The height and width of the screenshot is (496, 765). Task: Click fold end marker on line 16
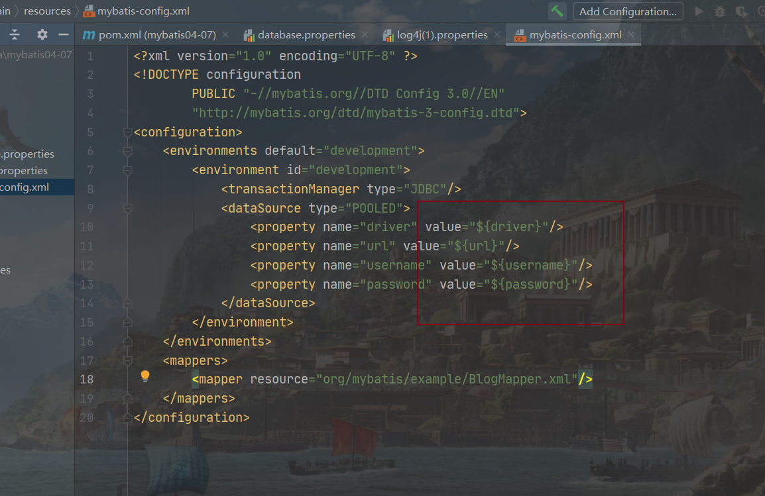click(x=127, y=341)
